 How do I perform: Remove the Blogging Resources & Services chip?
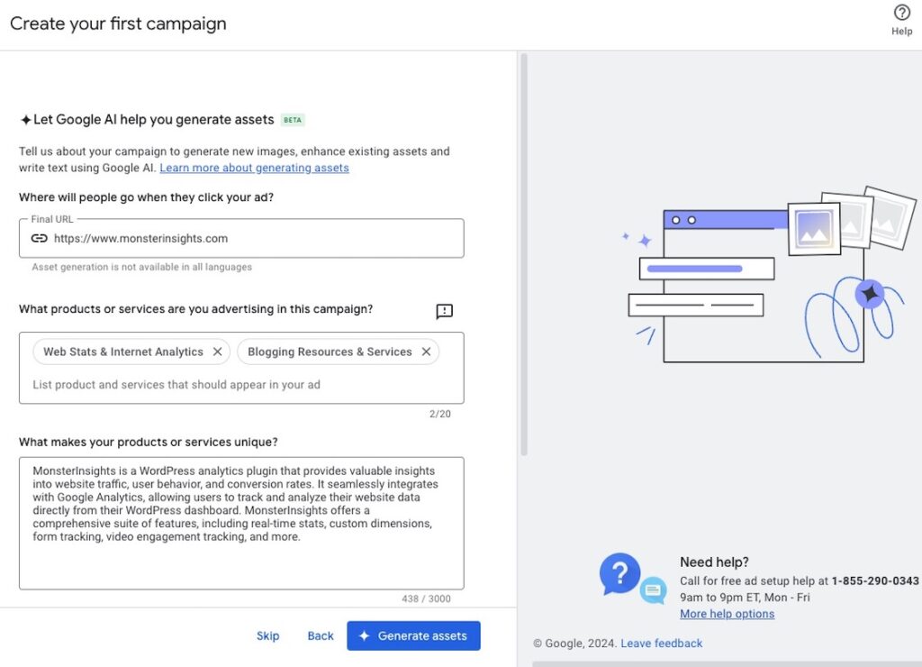click(x=426, y=352)
